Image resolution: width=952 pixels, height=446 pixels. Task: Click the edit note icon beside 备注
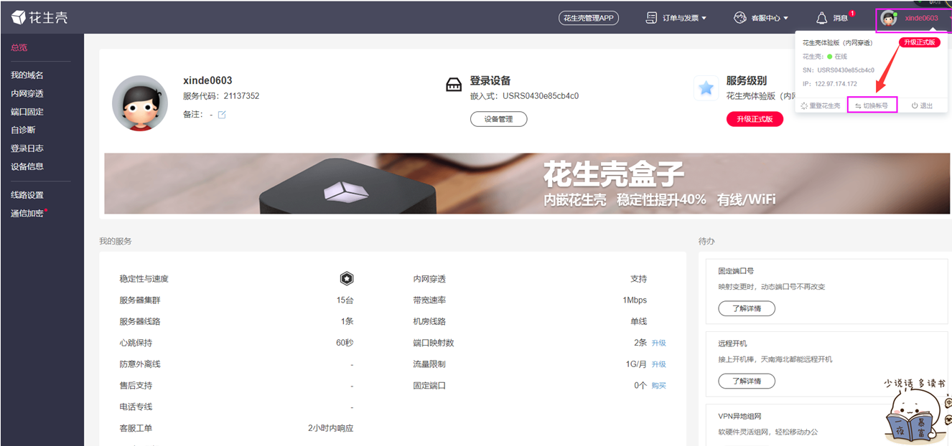pyautogui.click(x=222, y=115)
